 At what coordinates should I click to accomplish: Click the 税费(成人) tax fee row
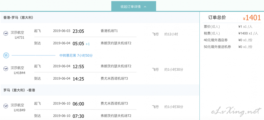pos(231,33)
